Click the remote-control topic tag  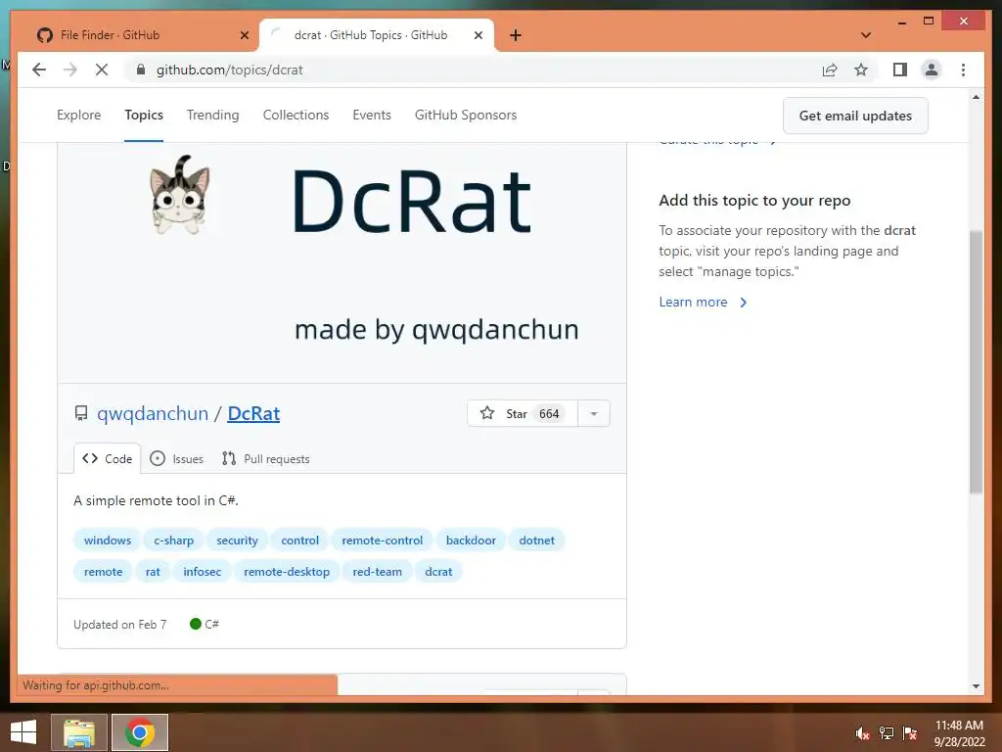pos(383,540)
